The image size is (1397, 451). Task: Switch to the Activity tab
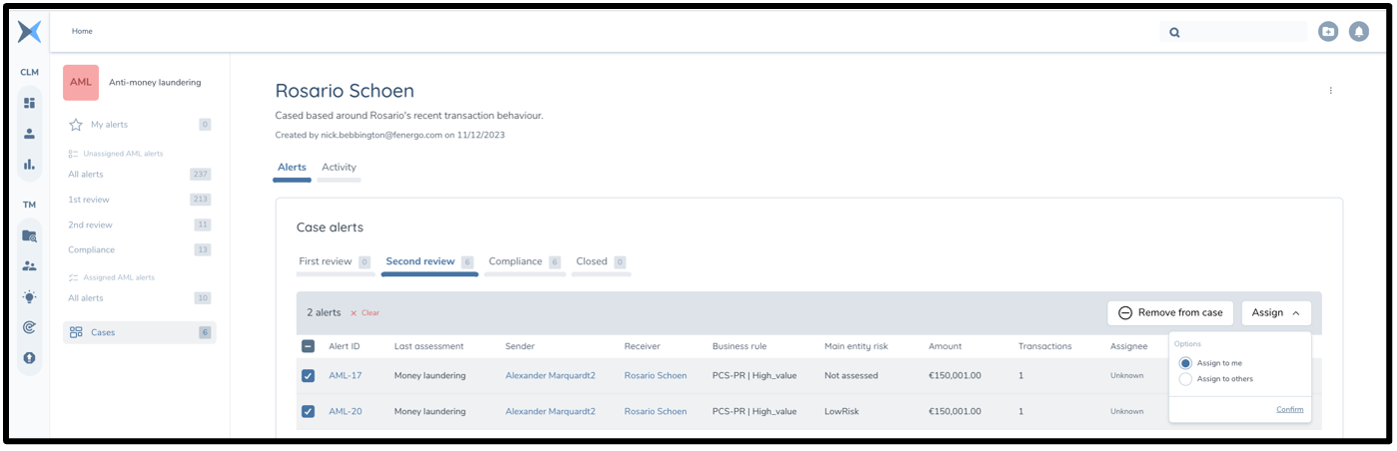(x=339, y=168)
